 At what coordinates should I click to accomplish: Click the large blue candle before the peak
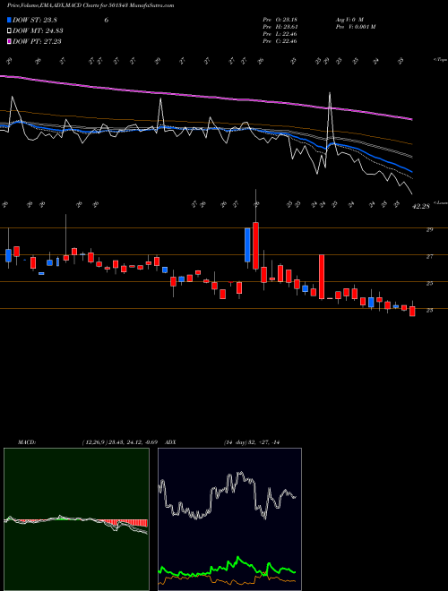(x=247, y=245)
